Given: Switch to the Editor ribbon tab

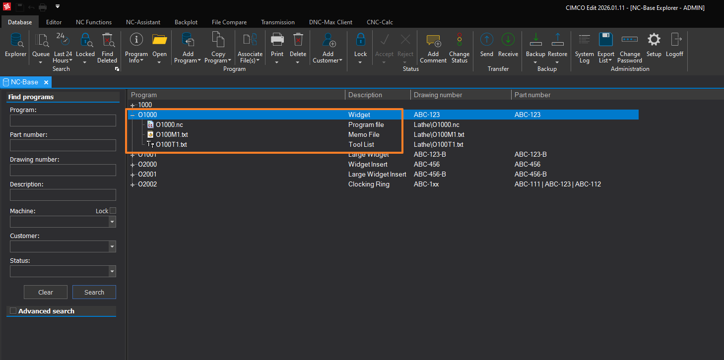Looking at the screenshot, I should 54,22.
